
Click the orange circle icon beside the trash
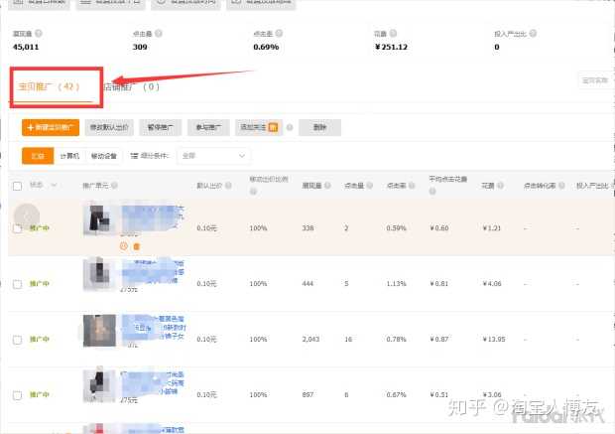[124, 245]
